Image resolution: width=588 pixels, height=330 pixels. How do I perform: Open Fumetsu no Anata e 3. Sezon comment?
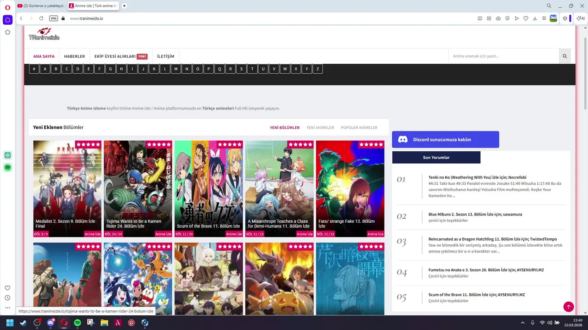pos(486,270)
